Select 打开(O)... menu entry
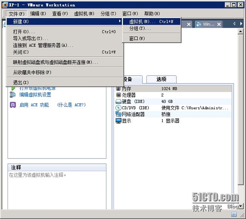The image size is (246, 219). pyautogui.click(x=64, y=32)
